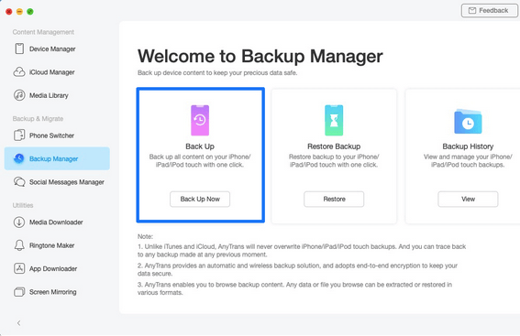
Task: Click the Social Messages Manager chat icon
Action: pos(19,182)
